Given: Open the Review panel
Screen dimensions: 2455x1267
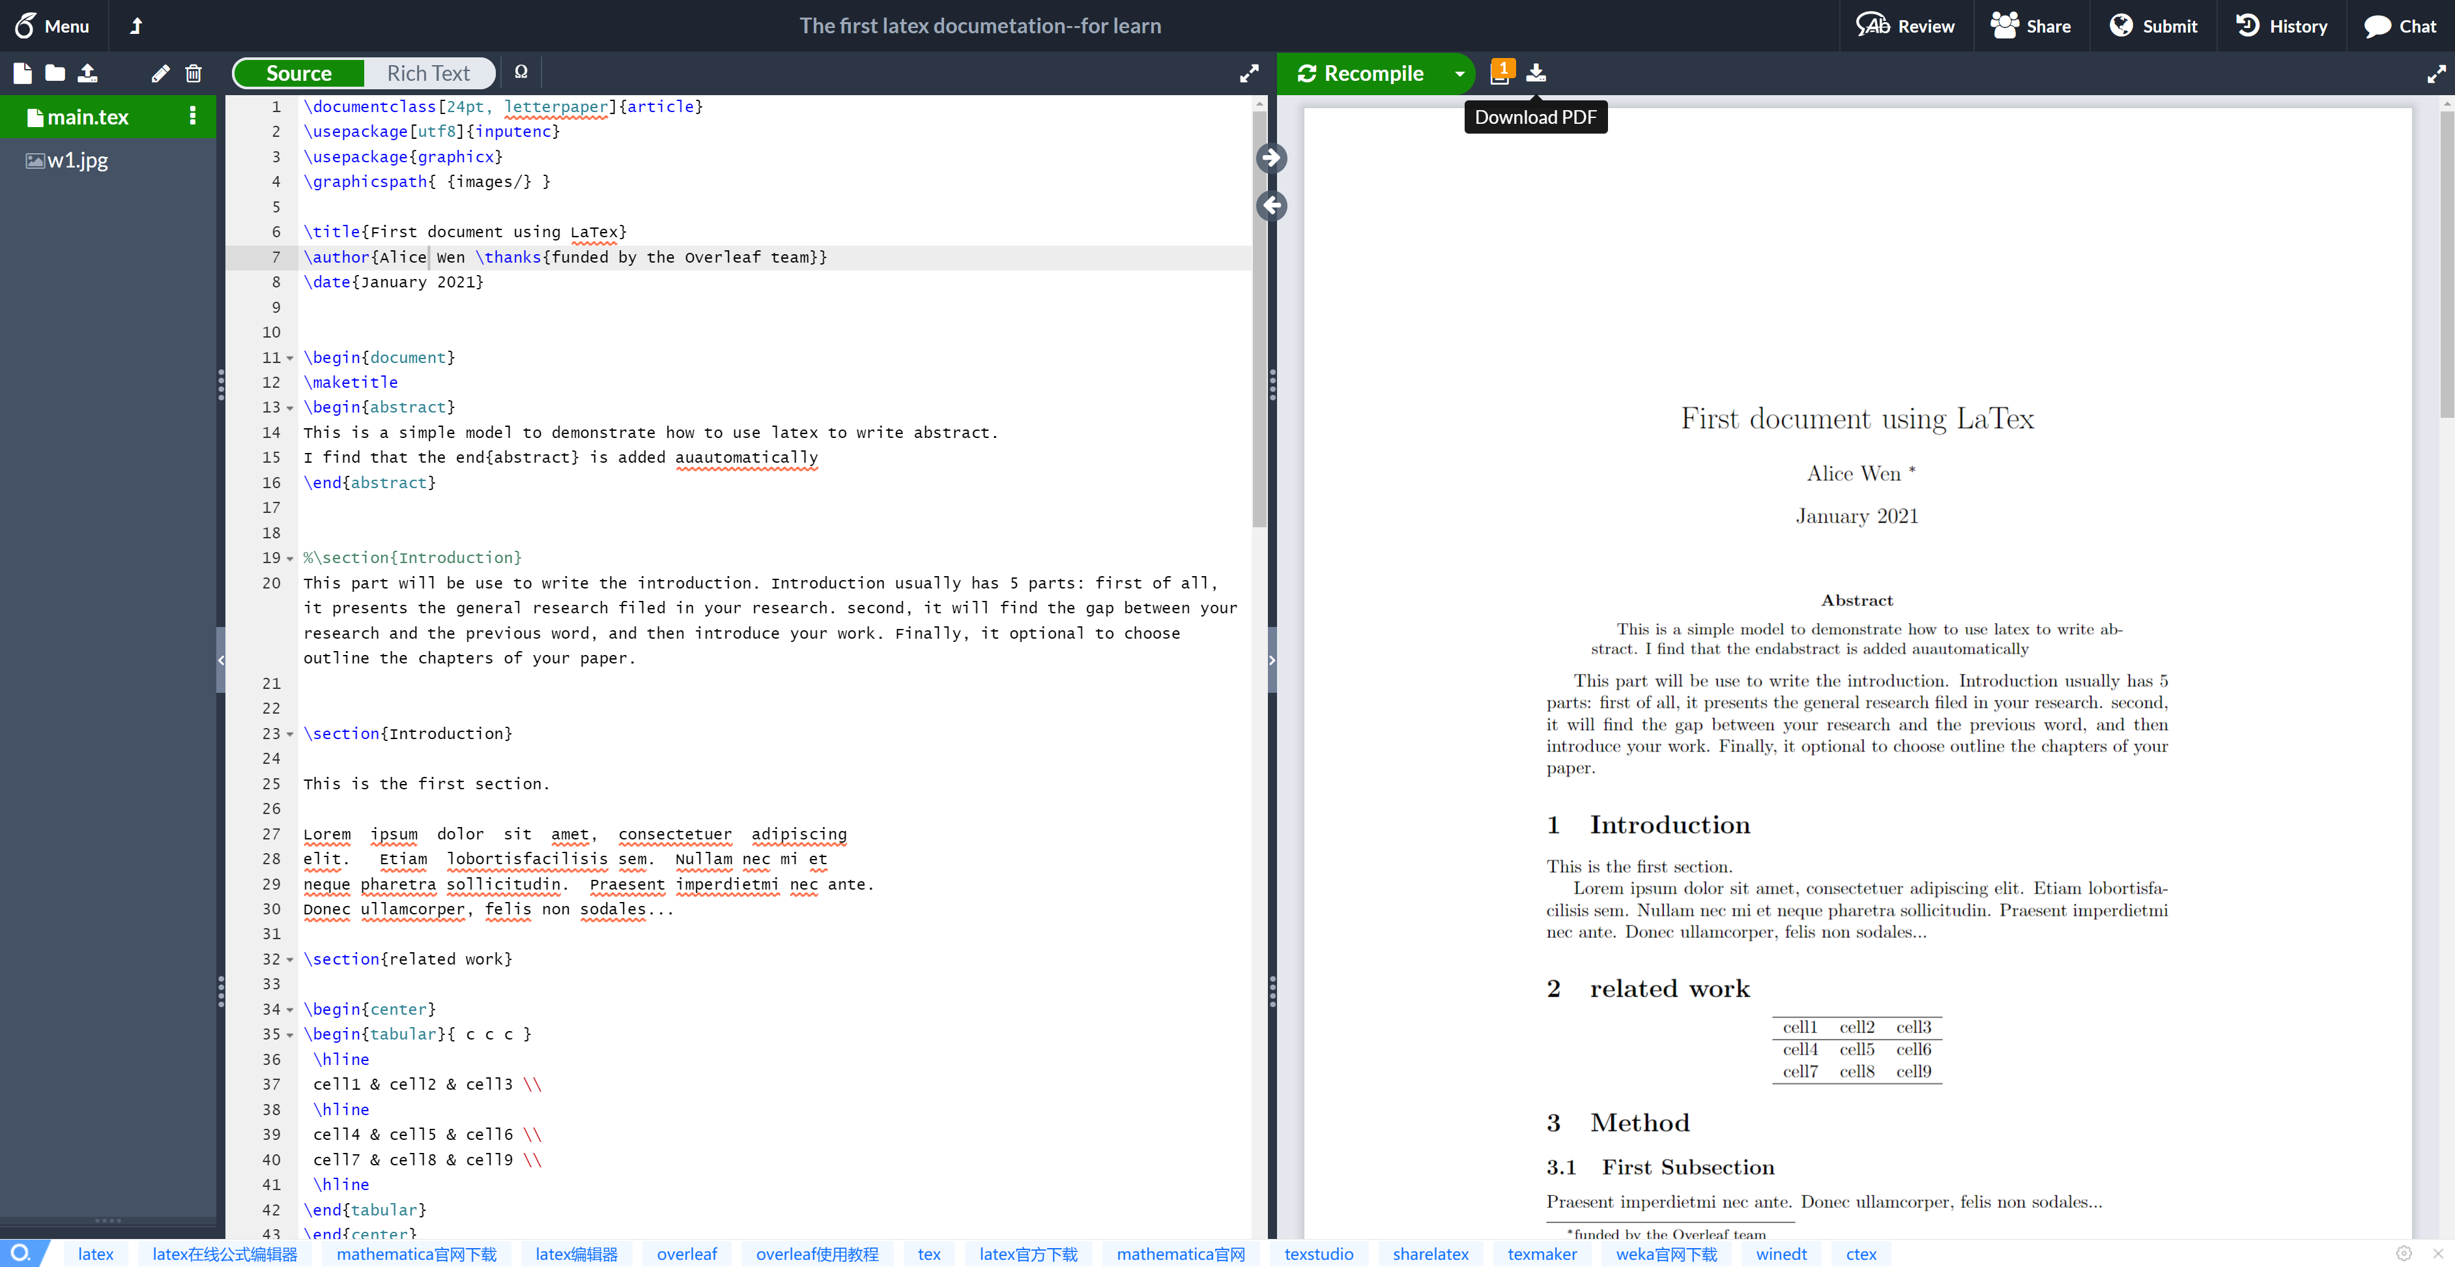Looking at the screenshot, I should [x=1905, y=25].
